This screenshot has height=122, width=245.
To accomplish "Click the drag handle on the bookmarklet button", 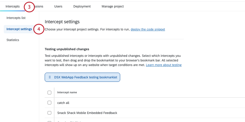I will pos(50,77).
